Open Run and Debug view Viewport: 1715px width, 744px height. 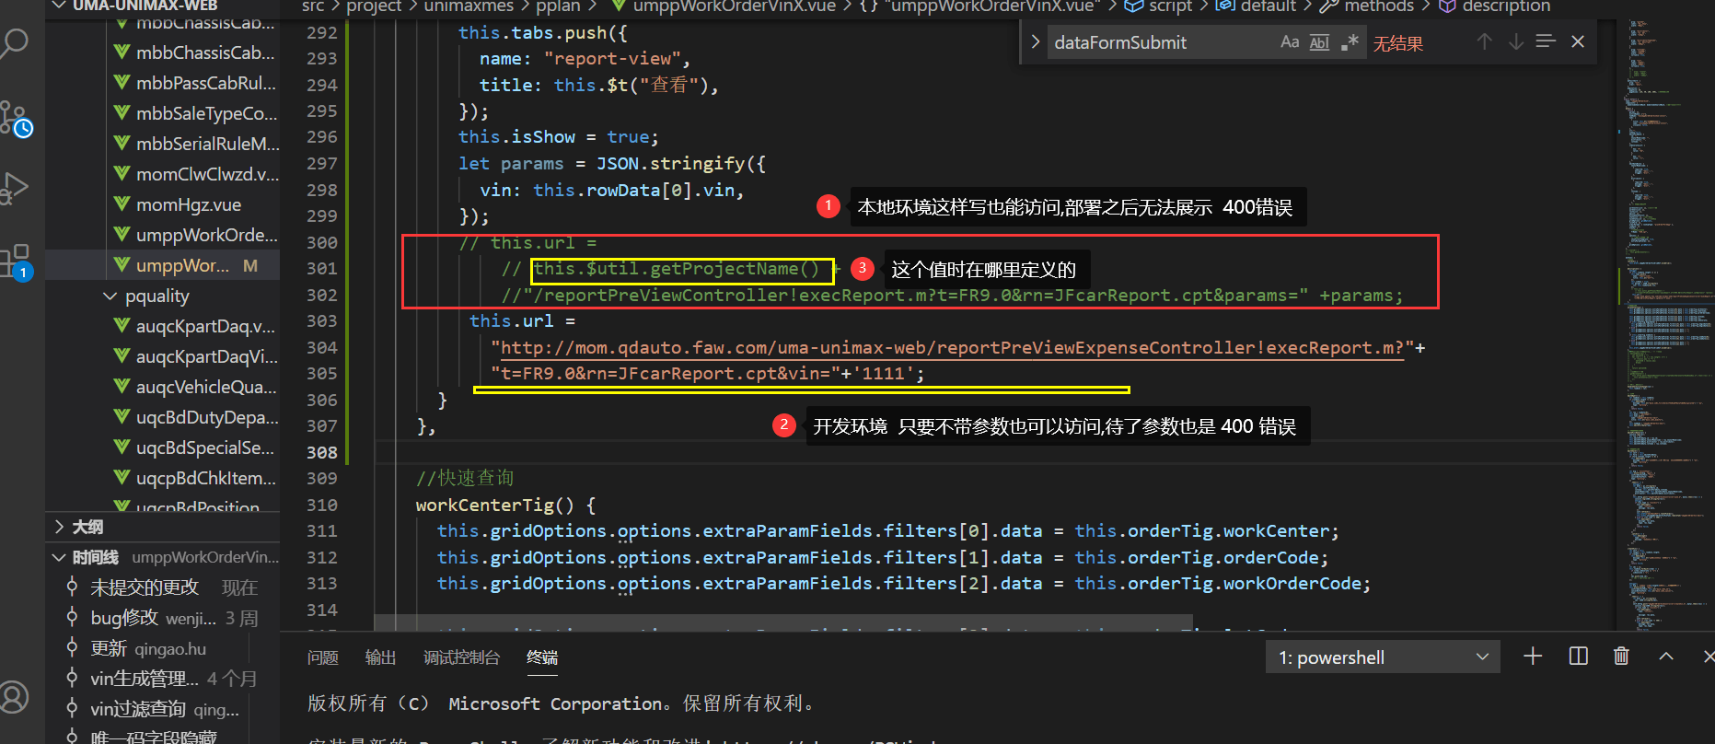click(16, 188)
